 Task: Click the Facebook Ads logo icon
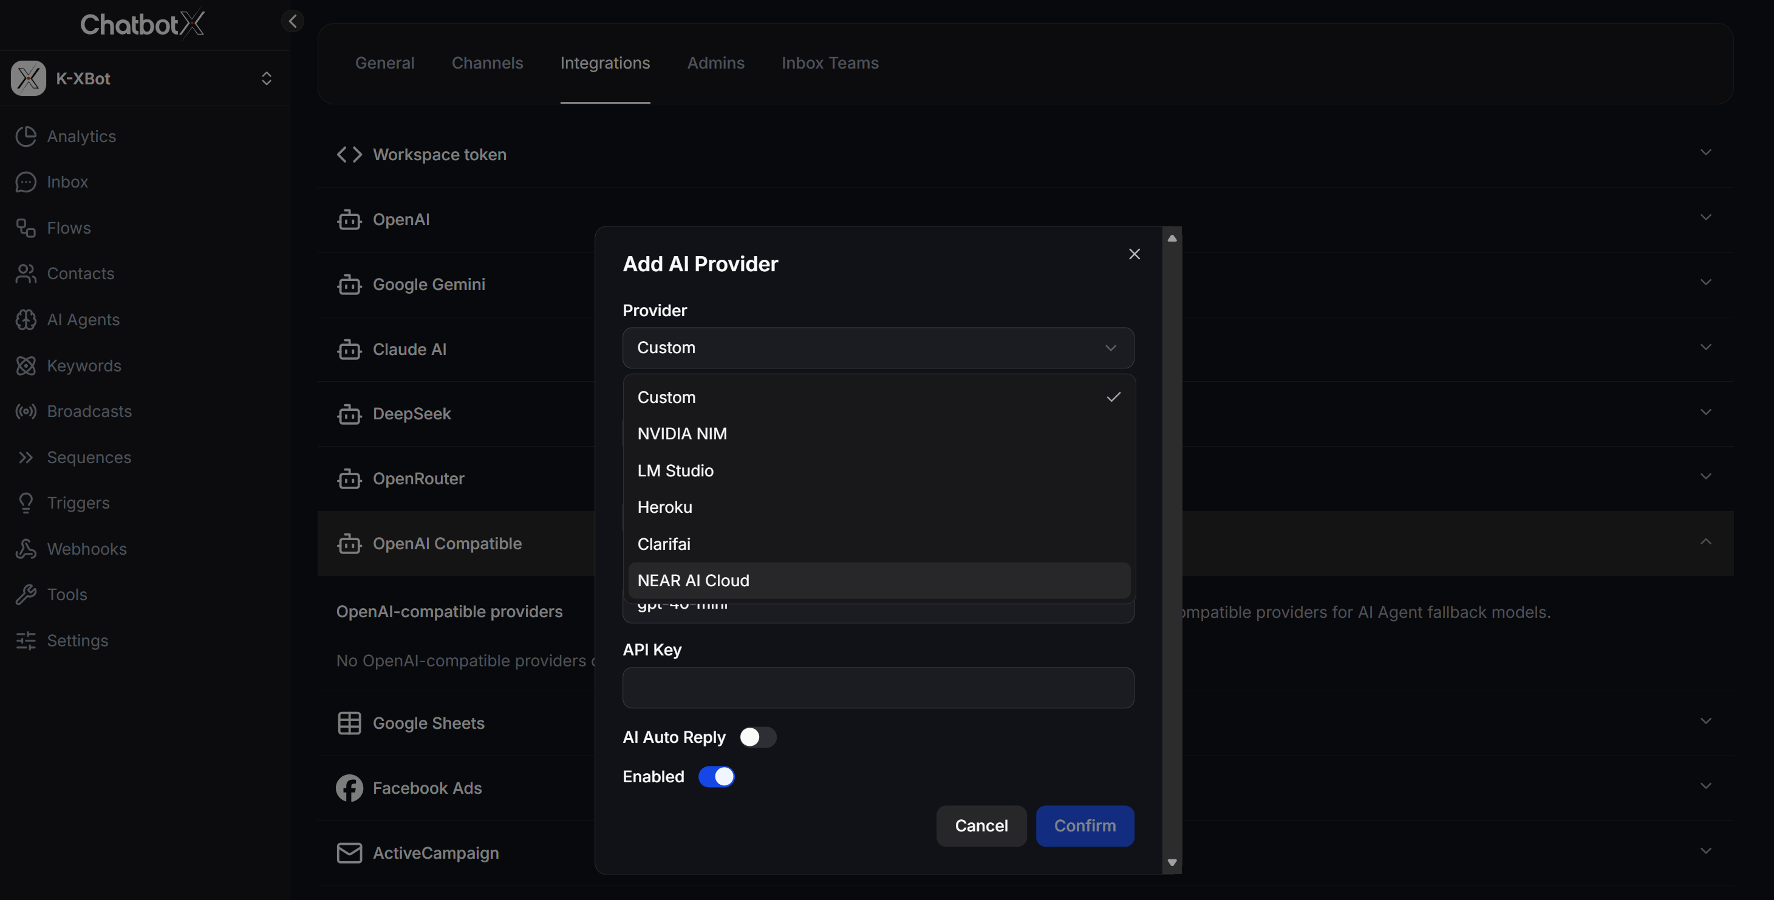tap(349, 788)
